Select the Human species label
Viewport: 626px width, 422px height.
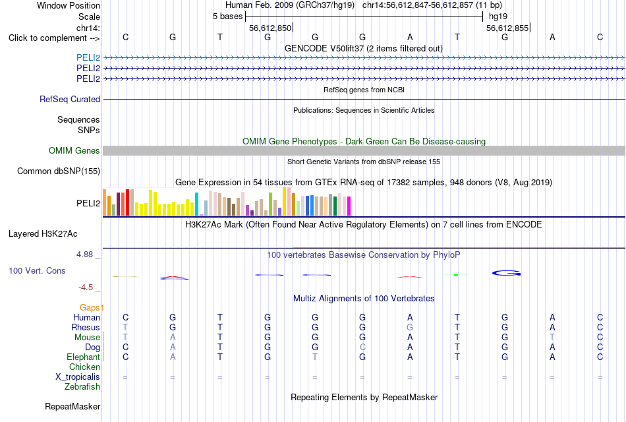(86, 317)
